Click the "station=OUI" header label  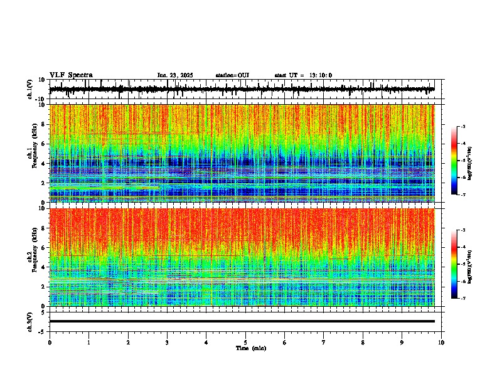pyautogui.click(x=232, y=75)
